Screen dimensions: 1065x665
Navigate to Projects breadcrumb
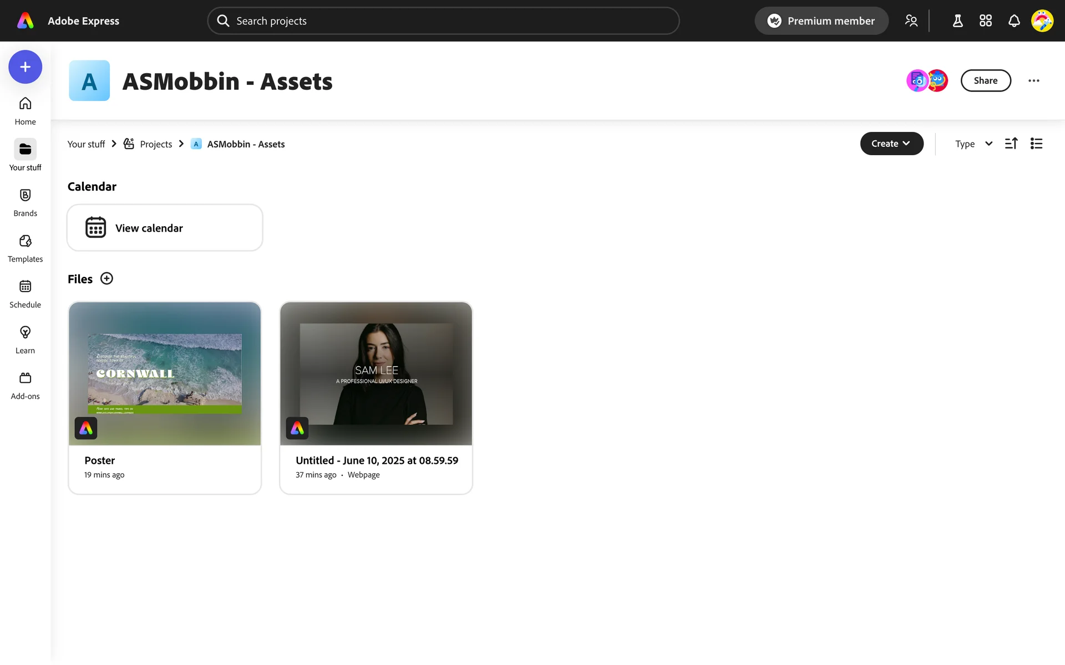point(156,144)
